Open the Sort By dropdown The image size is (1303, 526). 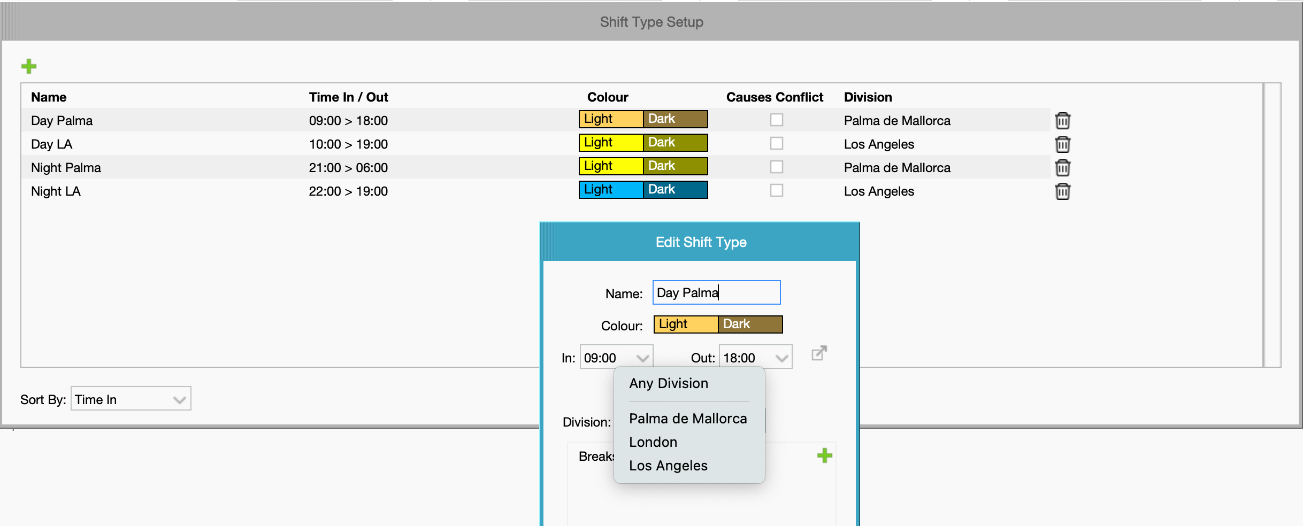pyautogui.click(x=131, y=399)
